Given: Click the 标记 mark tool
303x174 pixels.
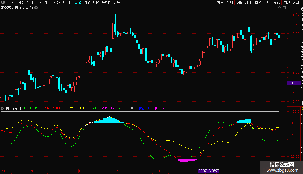Looking at the screenshot, I should click(276, 3).
